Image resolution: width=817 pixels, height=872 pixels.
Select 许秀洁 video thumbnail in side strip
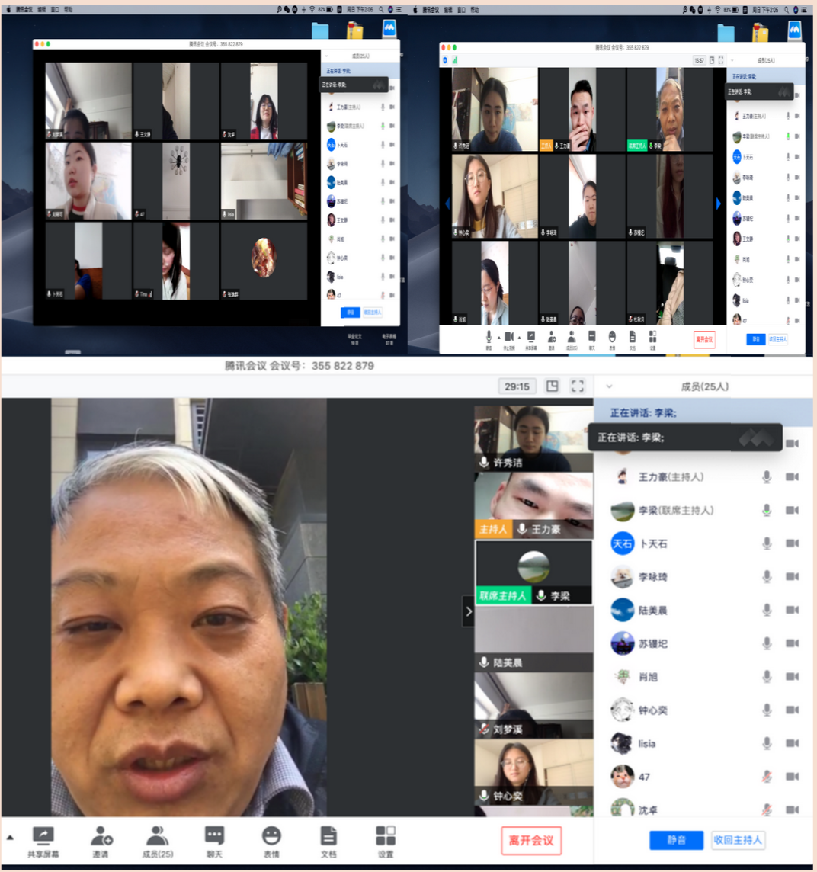pyautogui.click(x=533, y=438)
